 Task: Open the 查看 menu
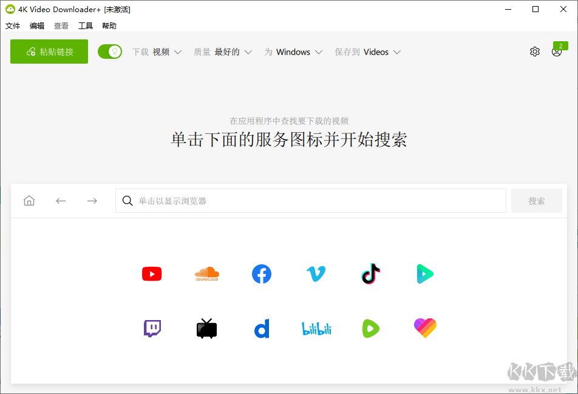[61, 25]
